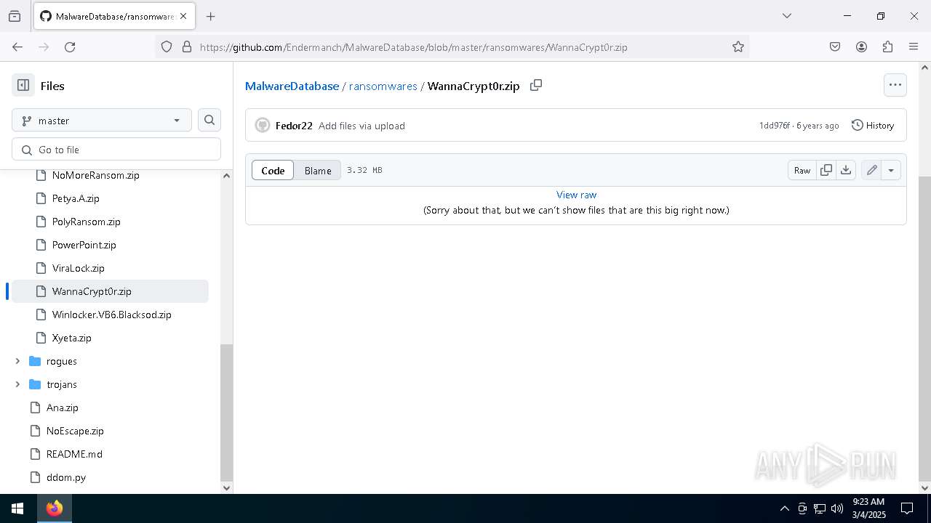
Task: Open NoMoreRansom.zip in file tree
Action: (x=95, y=175)
